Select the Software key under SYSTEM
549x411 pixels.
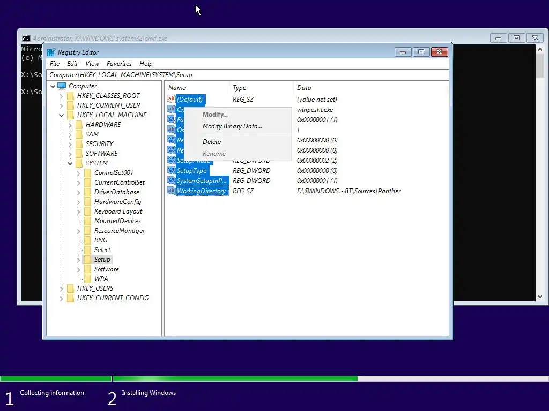107,269
